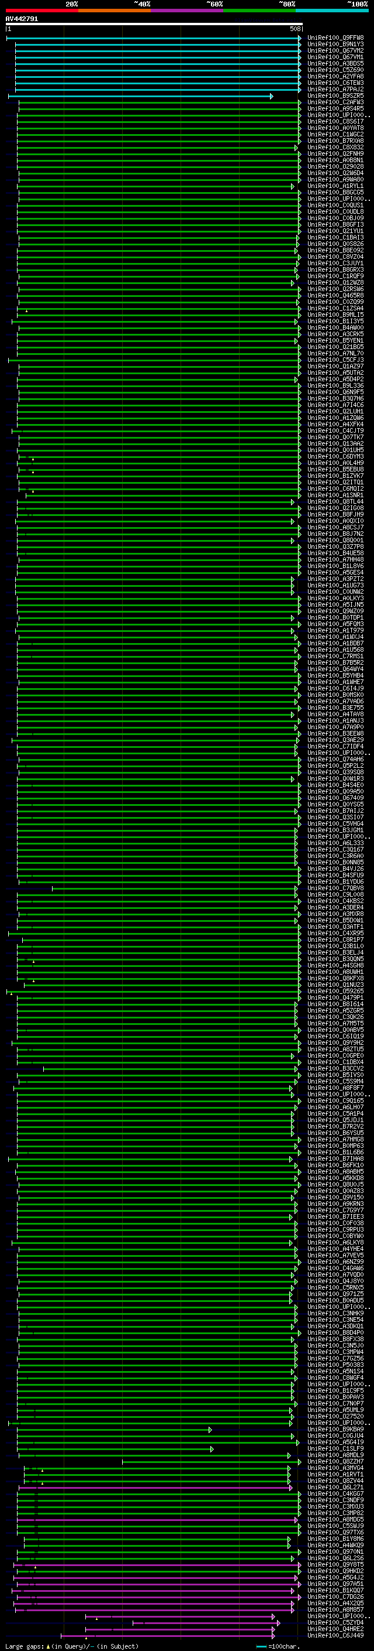
Task: Select the UniRef100_A7PAJ2 label
Action: click(335, 89)
